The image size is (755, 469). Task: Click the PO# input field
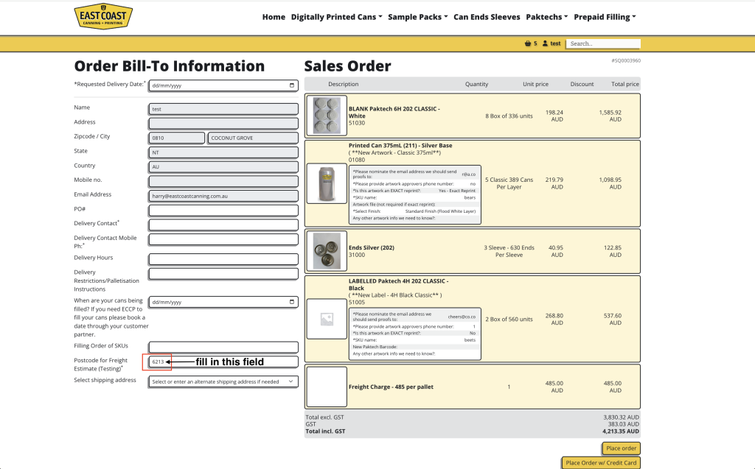(x=223, y=211)
